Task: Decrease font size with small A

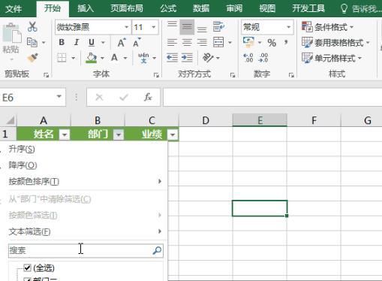Action: (137, 42)
